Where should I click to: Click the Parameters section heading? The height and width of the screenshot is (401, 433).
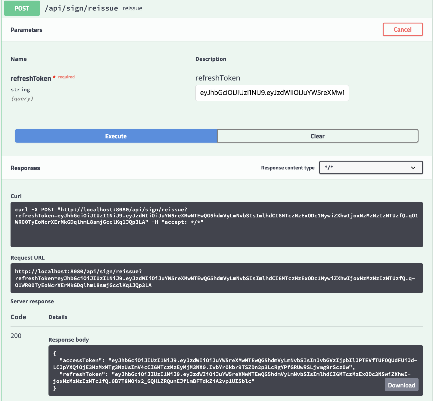tap(26, 30)
